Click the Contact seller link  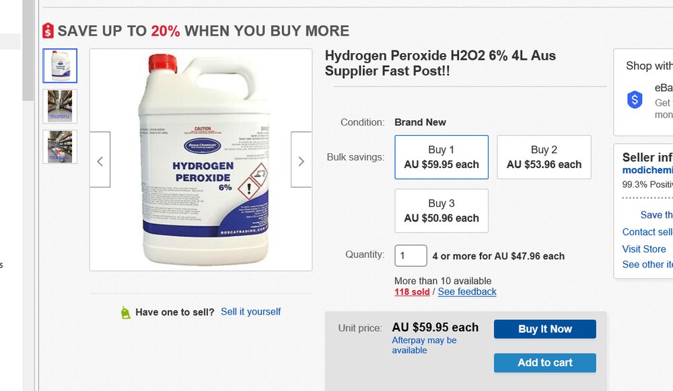tap(647, 232)
